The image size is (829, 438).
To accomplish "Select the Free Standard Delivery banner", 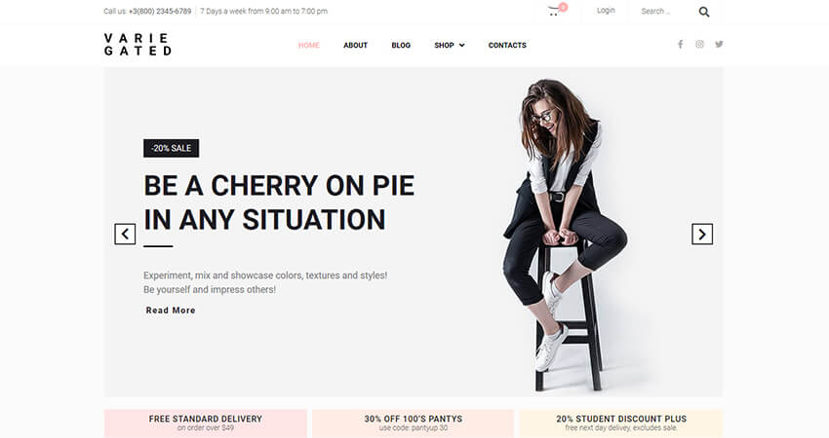I will tap(205, 423).
